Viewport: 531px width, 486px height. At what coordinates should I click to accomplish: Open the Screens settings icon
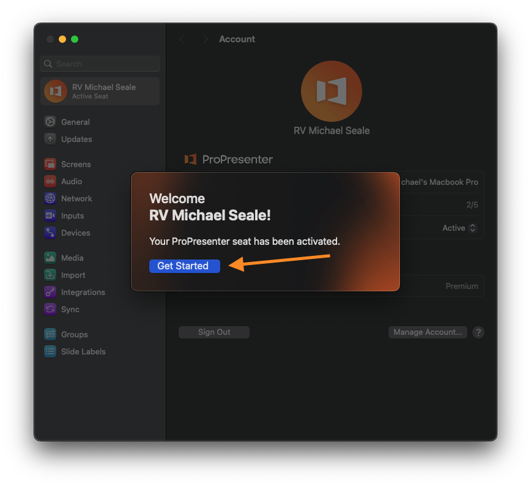click(x=50, y=164)
